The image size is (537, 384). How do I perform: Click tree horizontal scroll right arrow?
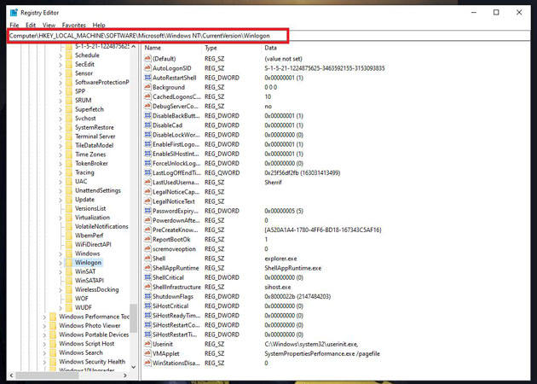(125, 375)
